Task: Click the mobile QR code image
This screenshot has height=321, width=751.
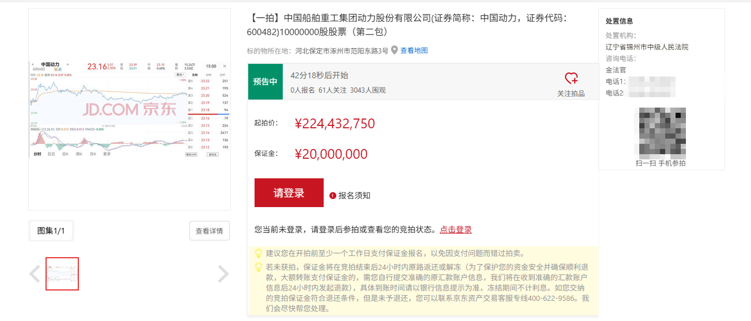Action: point(661,132)
